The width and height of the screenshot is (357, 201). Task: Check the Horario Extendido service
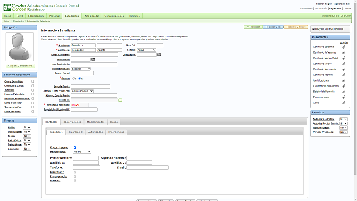click(x=32, y=94)
